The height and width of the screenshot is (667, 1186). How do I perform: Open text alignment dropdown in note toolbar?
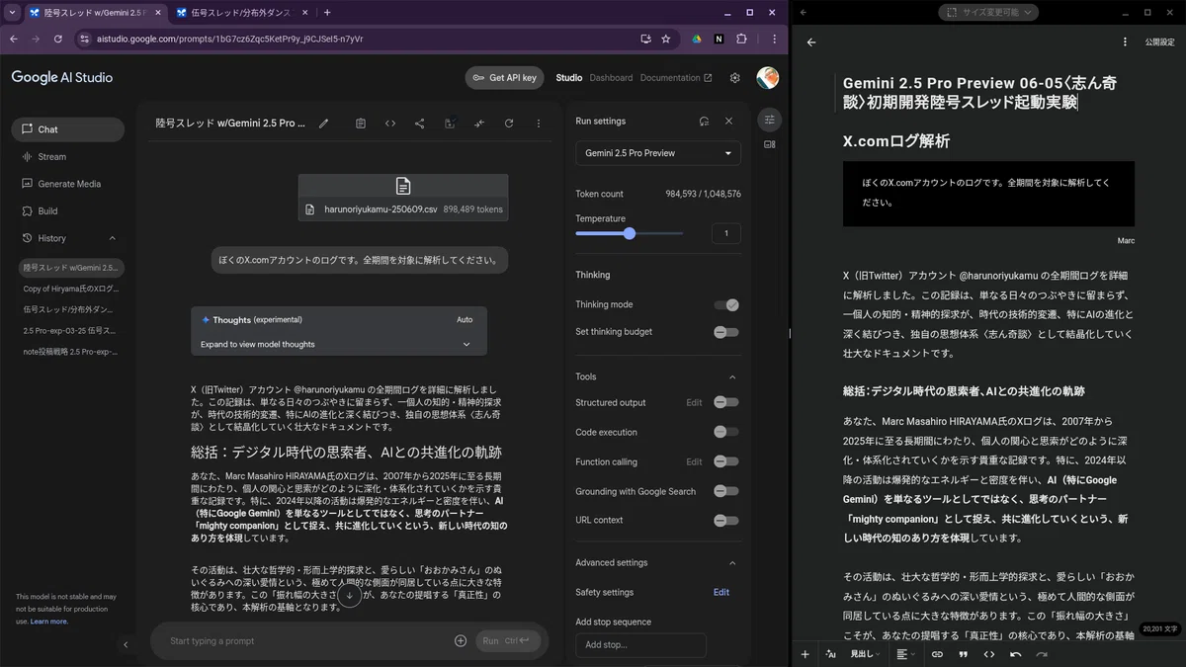point(904,654)
